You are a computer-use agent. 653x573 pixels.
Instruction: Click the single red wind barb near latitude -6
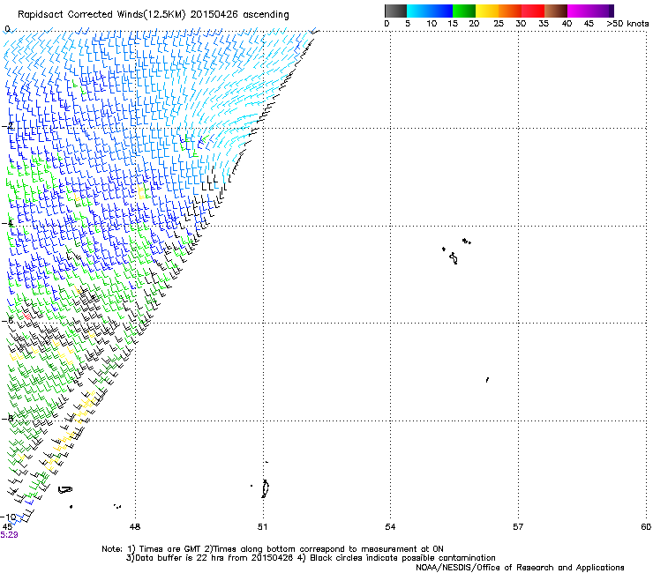(x=27, y=316)
